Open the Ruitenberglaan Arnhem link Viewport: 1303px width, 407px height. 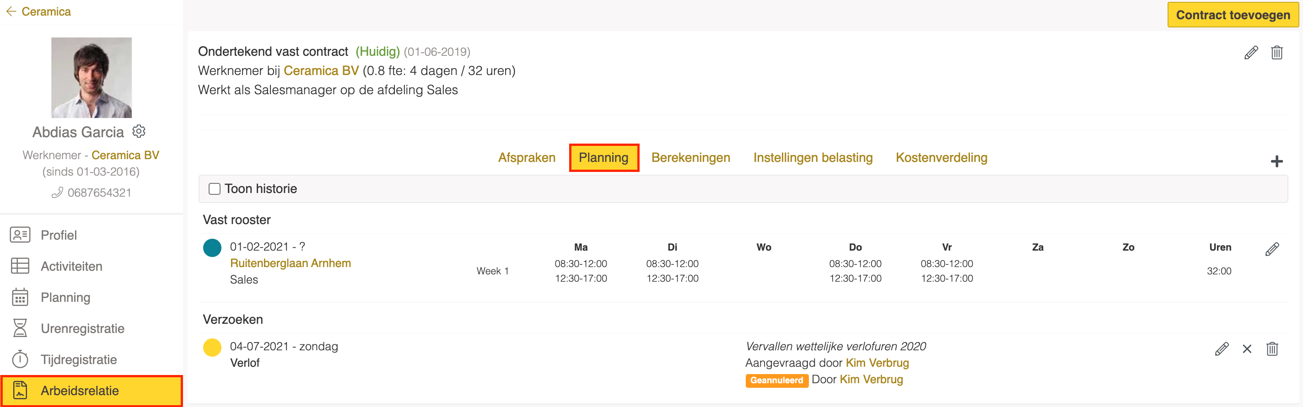coord(291,263)
